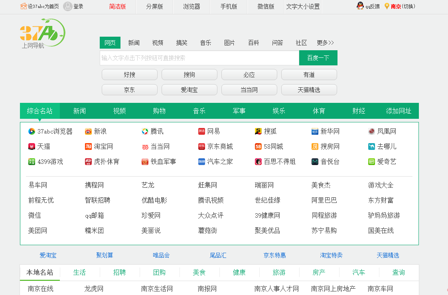
Task: Click the 搜狐 icon
Action: 258,132
